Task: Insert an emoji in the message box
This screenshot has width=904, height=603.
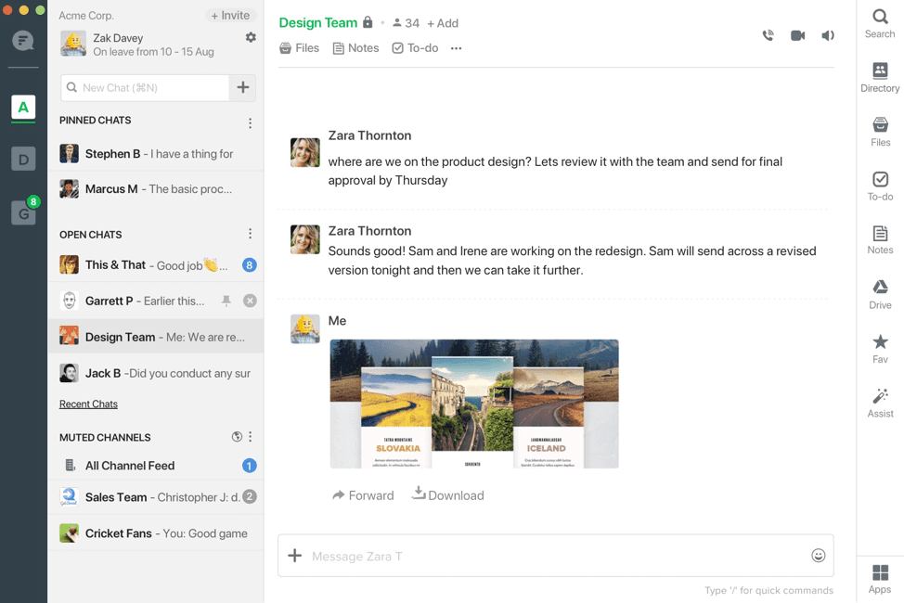Action: point(818,555)
